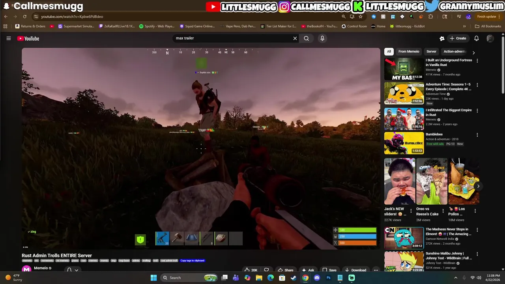
Task: Select the All filter chip
Action: (x=389, y=51)
